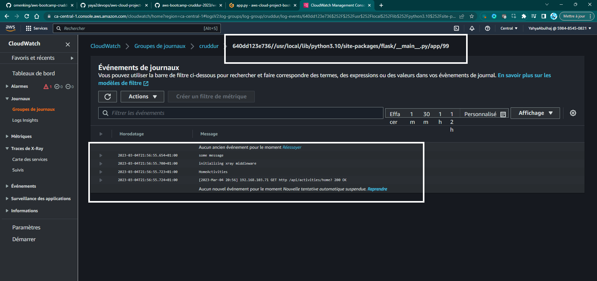The image size is (597, 281).
Task: Open Paramètres in the sidebar
Action: (26, 227)
